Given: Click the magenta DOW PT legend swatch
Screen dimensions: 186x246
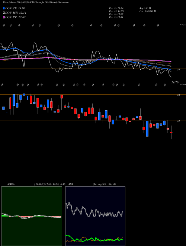Looking at the screenshot, I should pyautogui.click(x=4, y=17).
